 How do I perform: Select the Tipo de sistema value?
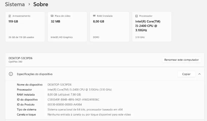(x=85, y=110)
